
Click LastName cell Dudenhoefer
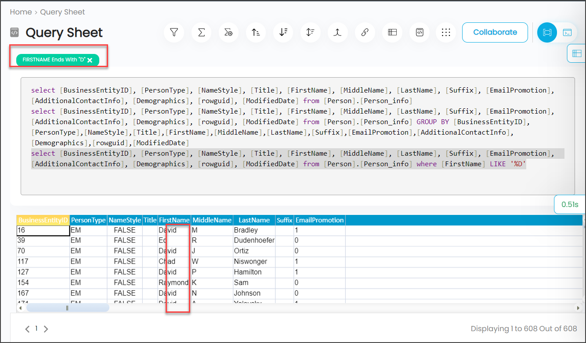click(254, 240)
